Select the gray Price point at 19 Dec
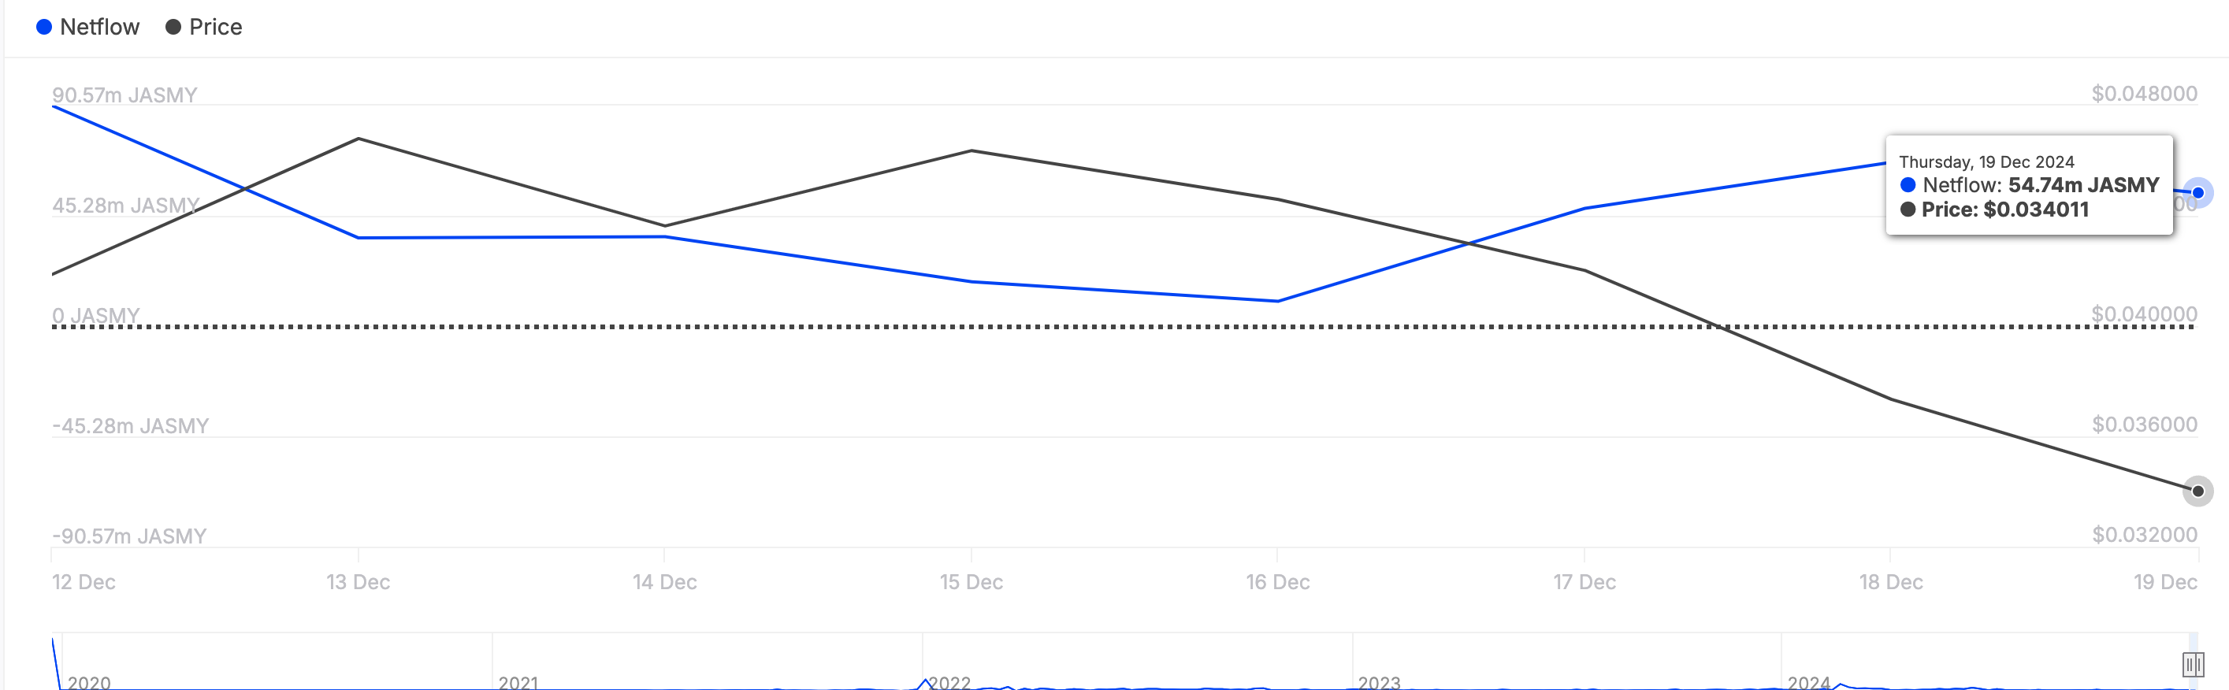Image resolution: width=2229 pixels, height=690 pixels. pyautogui.click(x=2197, y=492)
